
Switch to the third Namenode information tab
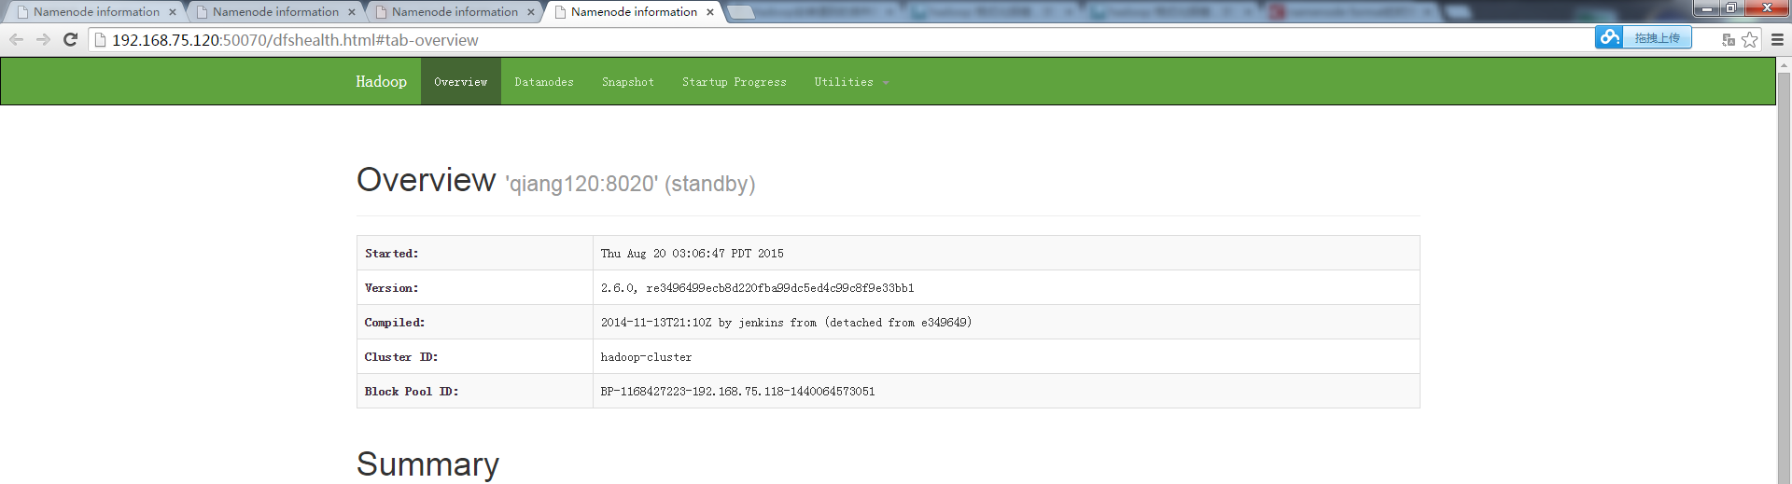(455, 12)
